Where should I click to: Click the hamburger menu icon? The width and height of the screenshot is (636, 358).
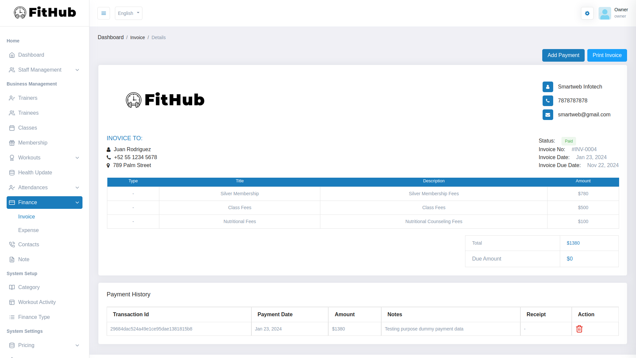(x=104, y=13)
